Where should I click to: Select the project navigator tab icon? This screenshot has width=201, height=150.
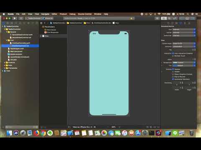(4, 23)
